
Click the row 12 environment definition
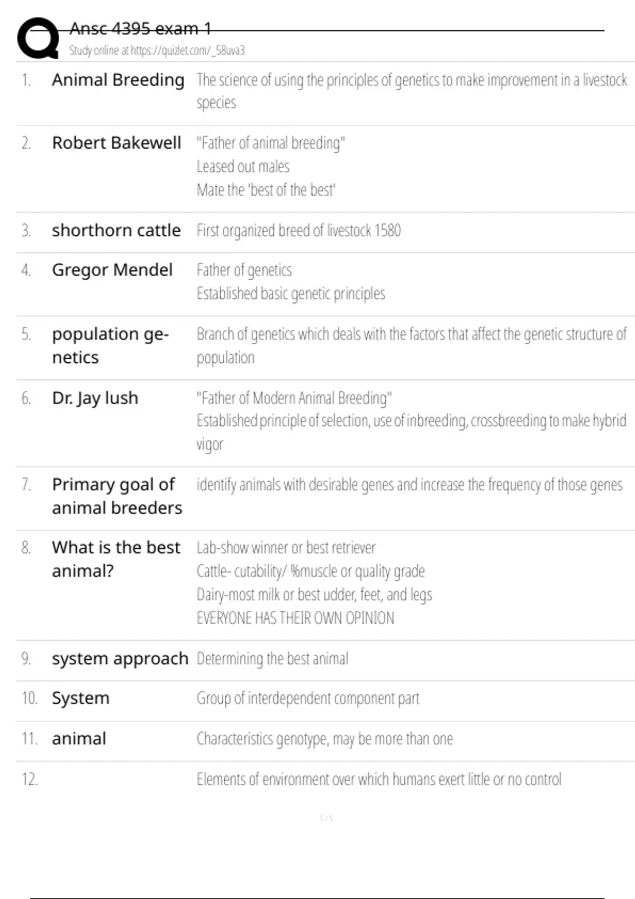(x=379, y=779)
